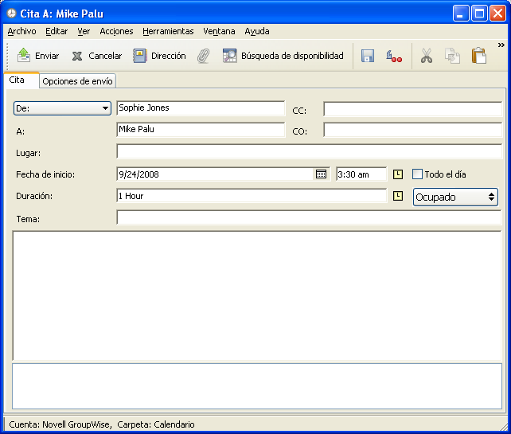The width and height of the screenshot is (511, 434).
Task: Open the Herramientas menu
Action: pos(168,31)
